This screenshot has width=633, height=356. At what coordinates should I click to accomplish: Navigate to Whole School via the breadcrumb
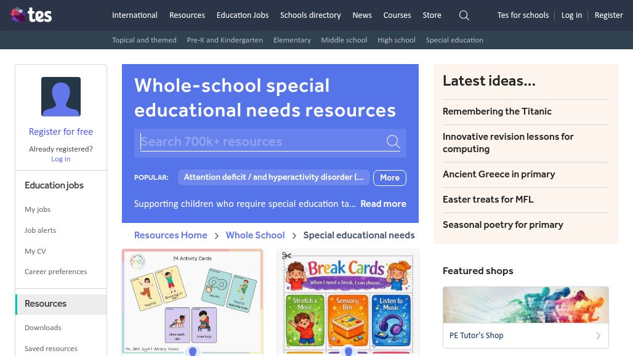click(x=255, y=235)
